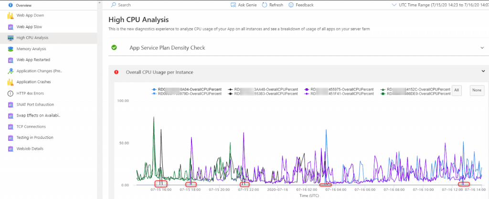
Task: Toggle the 979D-OverallCPUPercent legend series
Action: [187, 94]
